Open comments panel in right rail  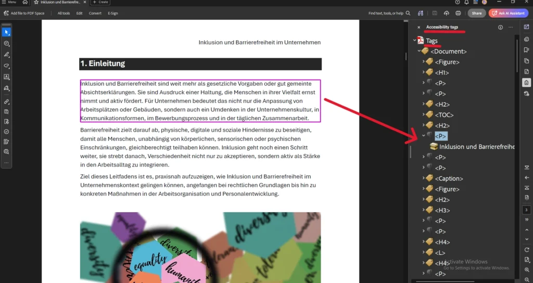527,39
